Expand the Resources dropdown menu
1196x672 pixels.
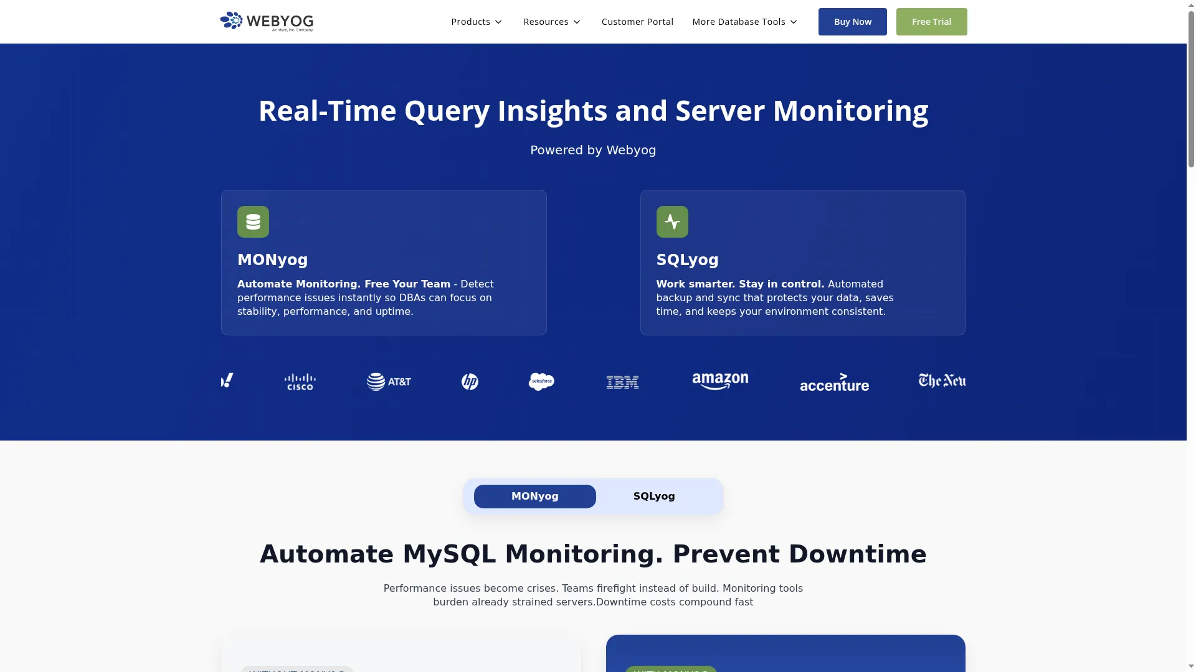pyautogui.click(x=552, y=22)
